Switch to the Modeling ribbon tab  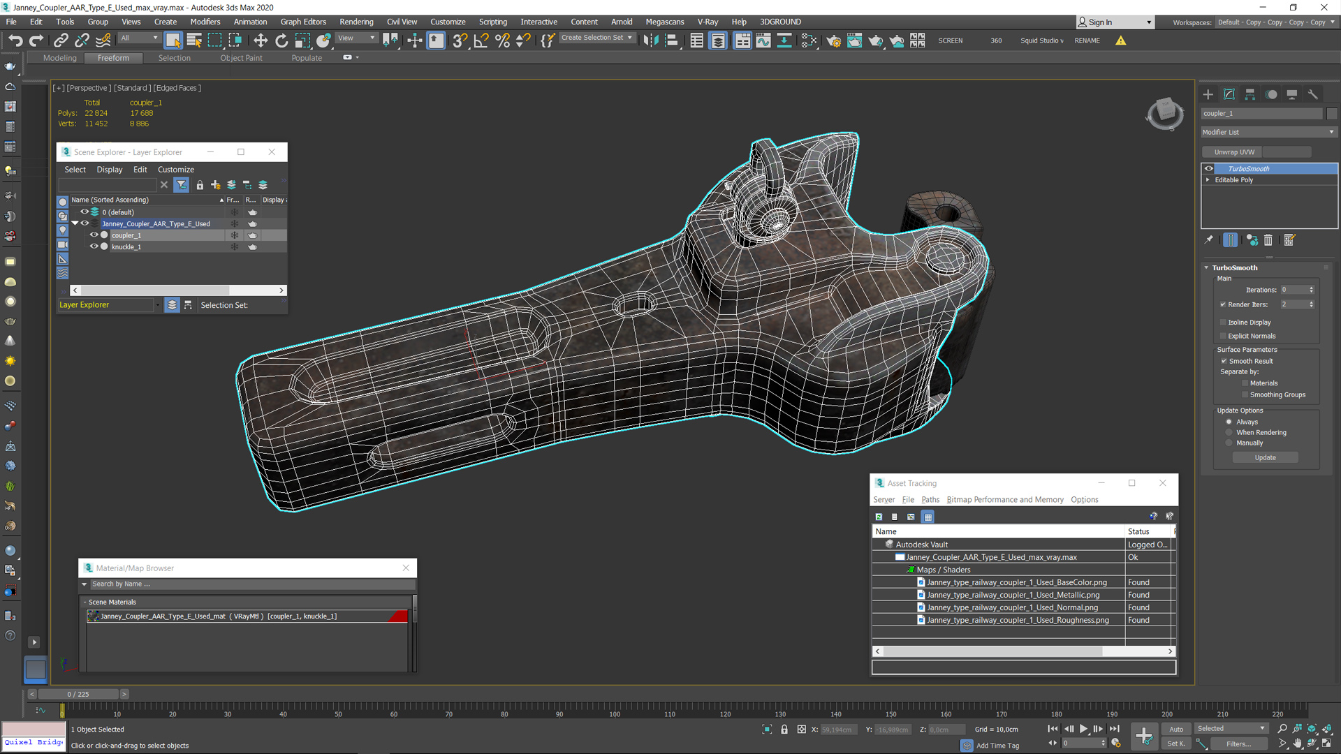(x=59, y=58)
